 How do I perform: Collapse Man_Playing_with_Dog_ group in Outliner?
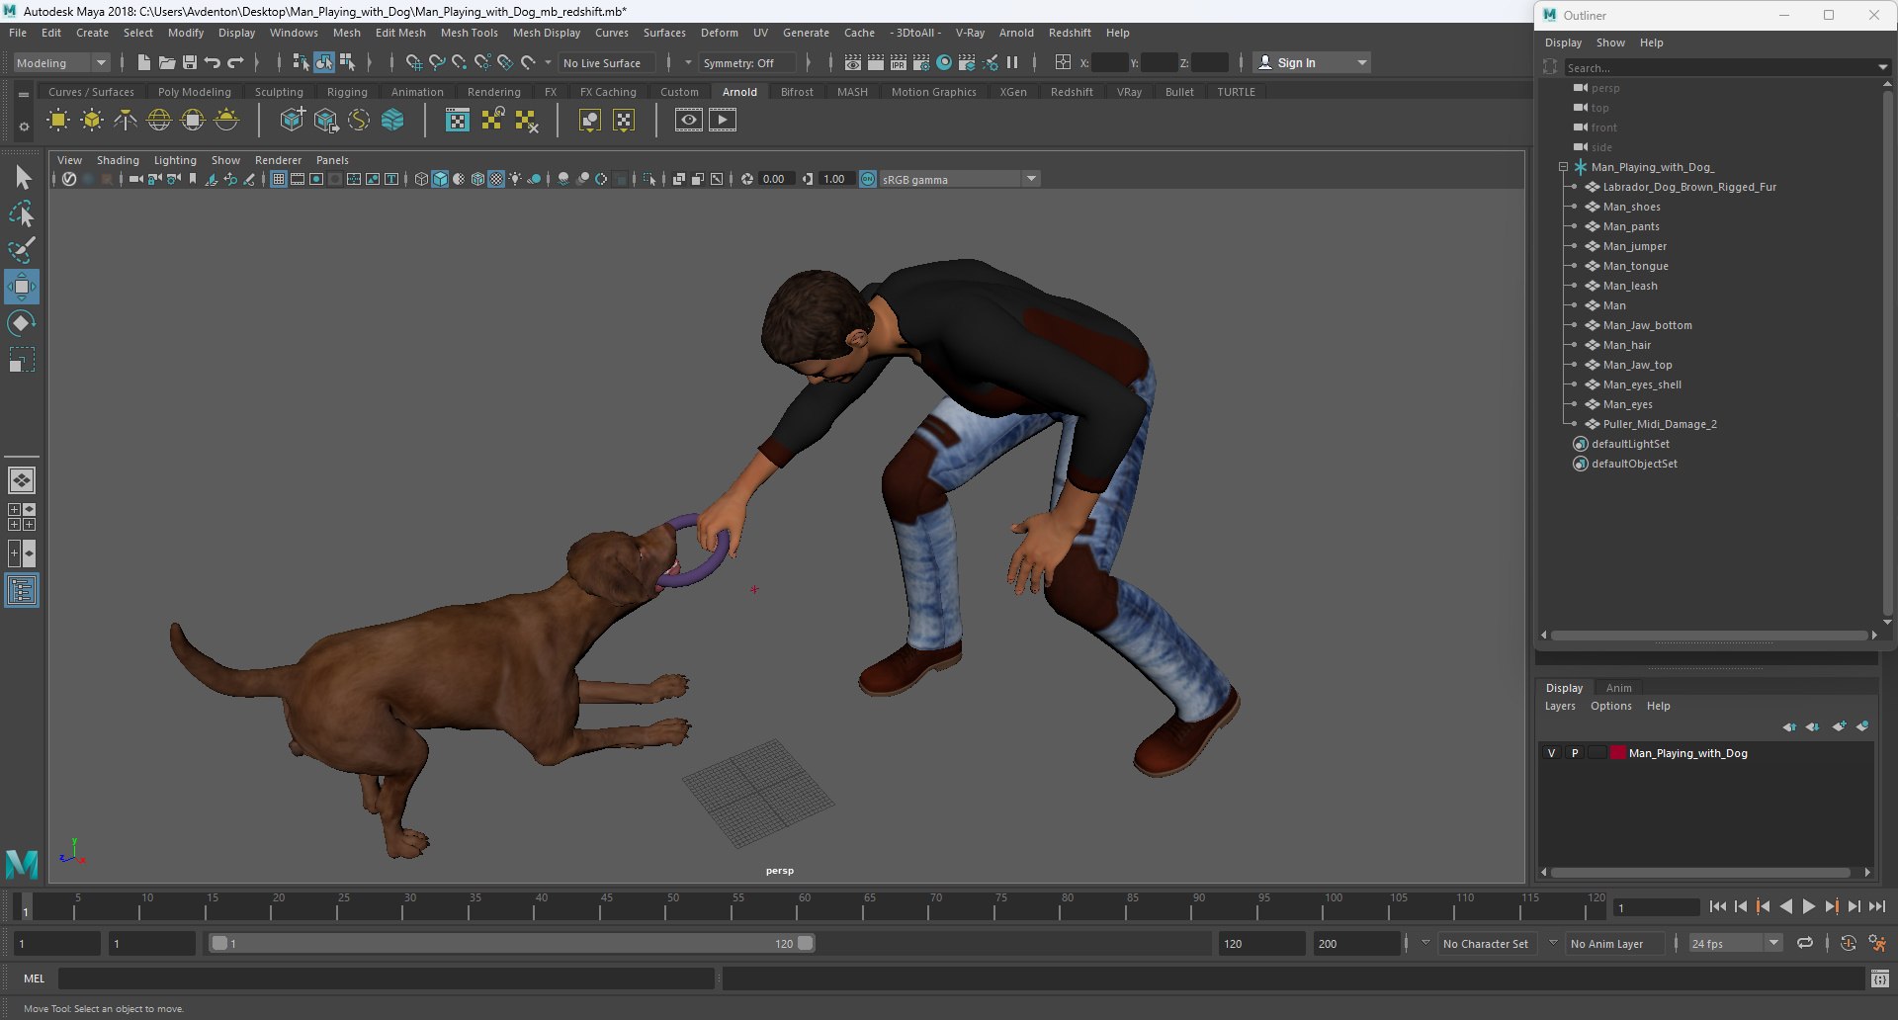(x=1564, y=167)
